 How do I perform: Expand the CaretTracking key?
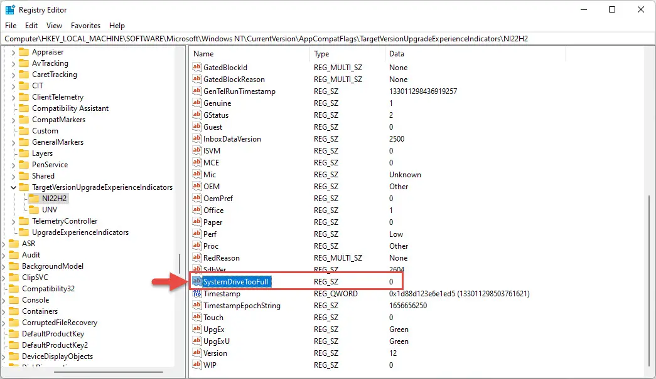click(13, 75)
